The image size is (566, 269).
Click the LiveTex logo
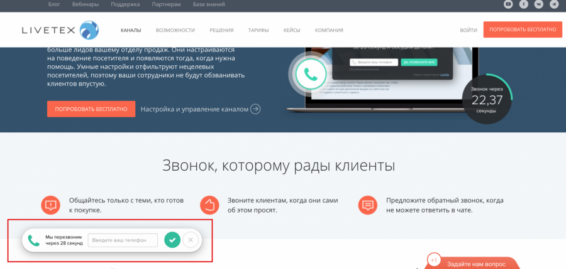tap(60, 29)
